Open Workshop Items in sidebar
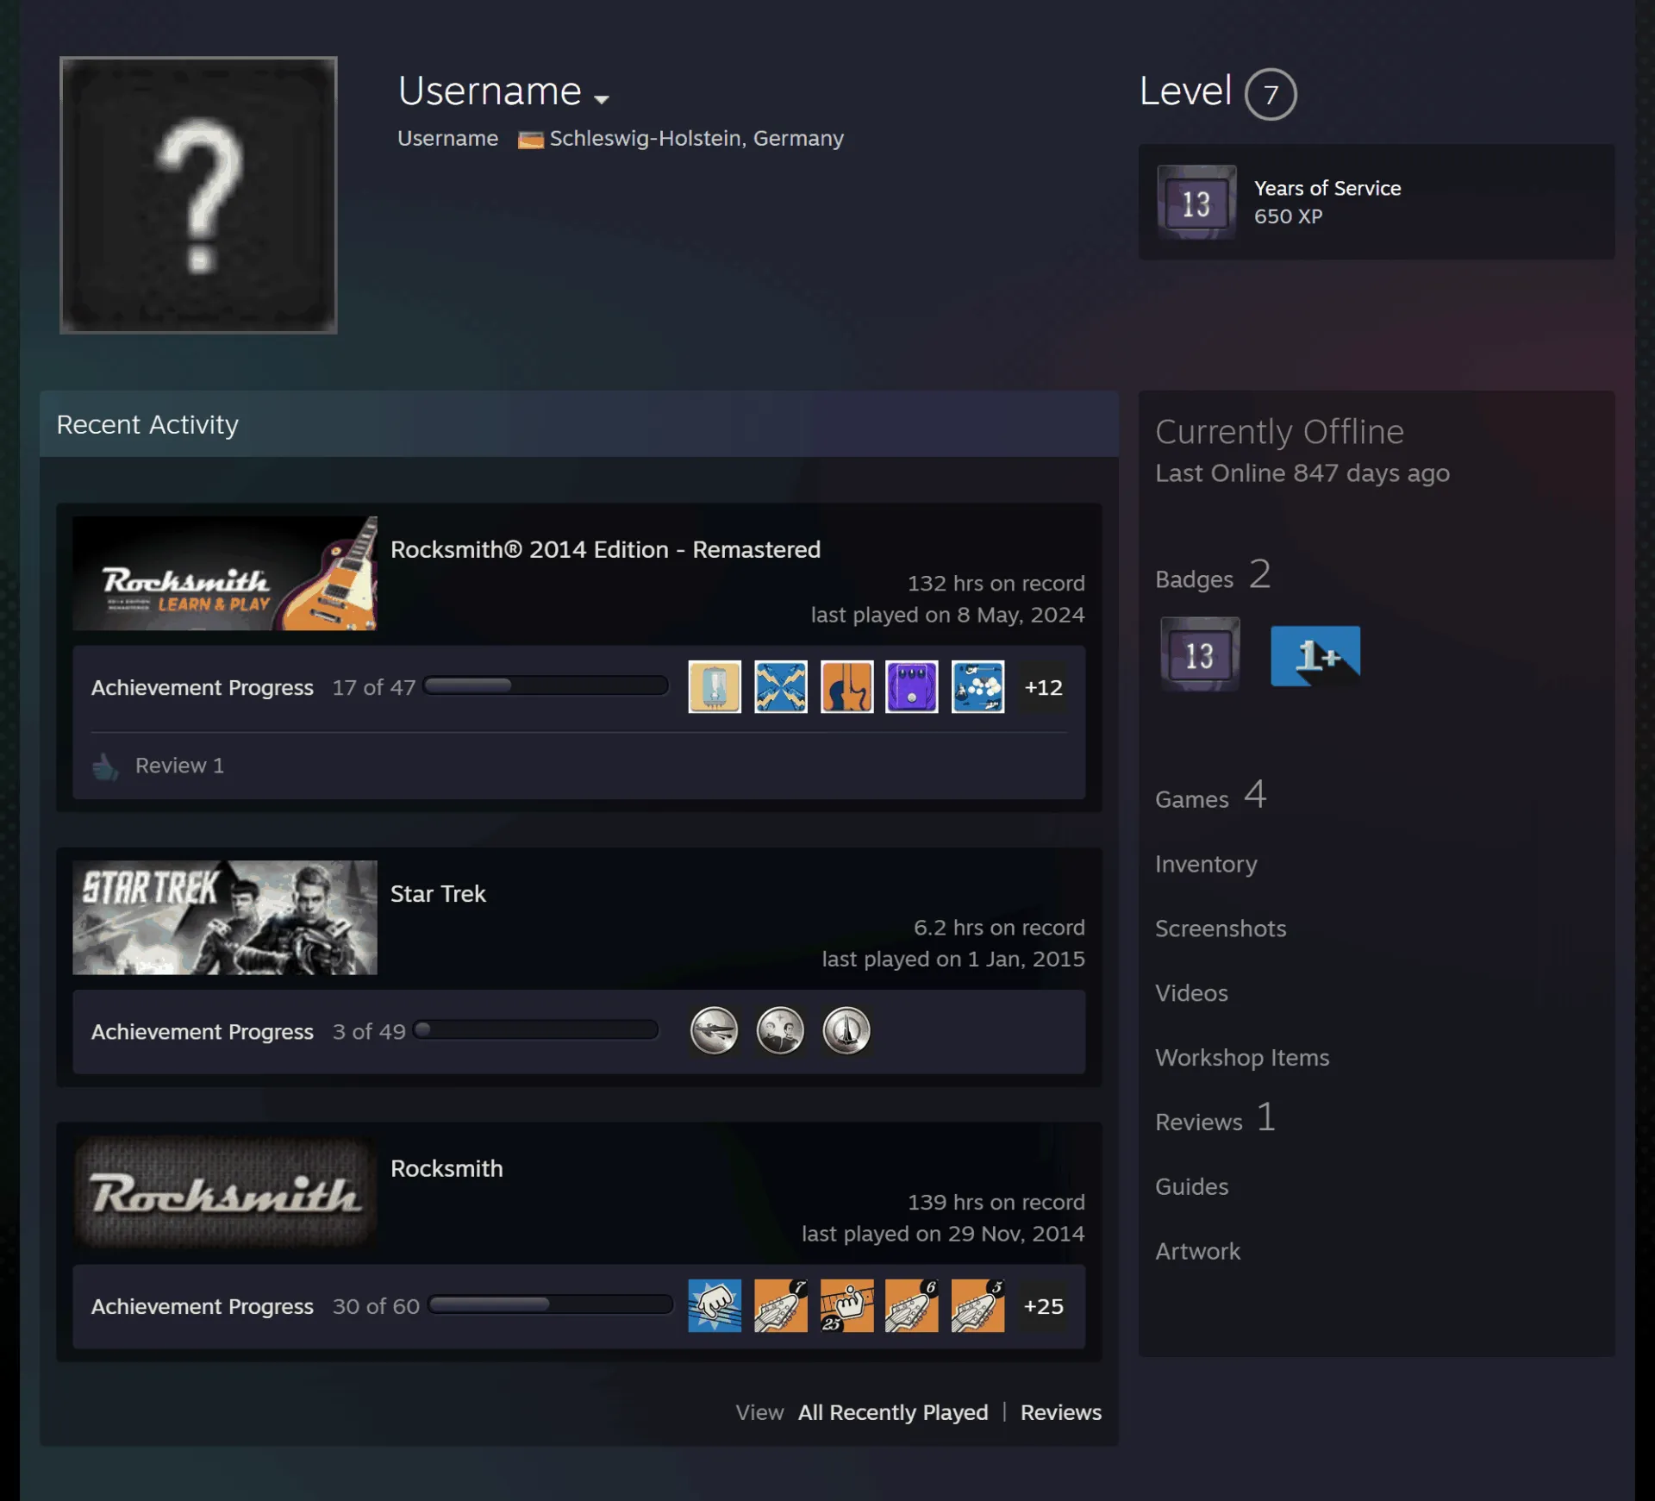The width and height of the screenshot is (1655, 1501). click(x=1242, y=1058)
